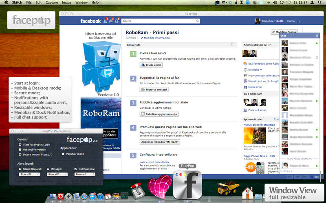The height and width of the screenshot is (203, 326).
Task: Open the Capture menu
Action: click(52, 2)
